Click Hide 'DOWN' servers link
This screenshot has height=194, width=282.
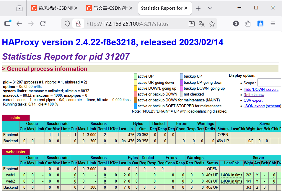(261, 89)
